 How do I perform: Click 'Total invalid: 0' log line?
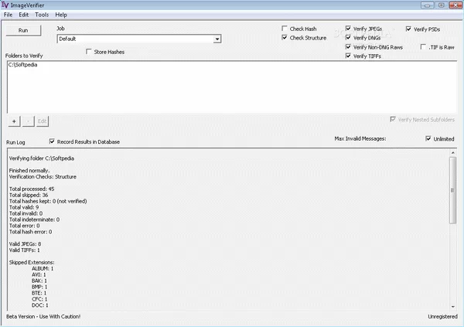26,213
